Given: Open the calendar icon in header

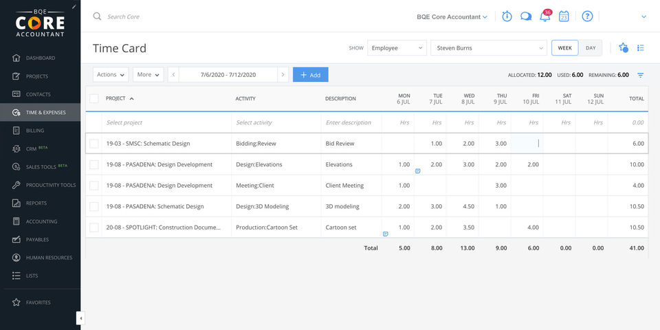Looking at the screenshot, I should (x=564, y=16).
